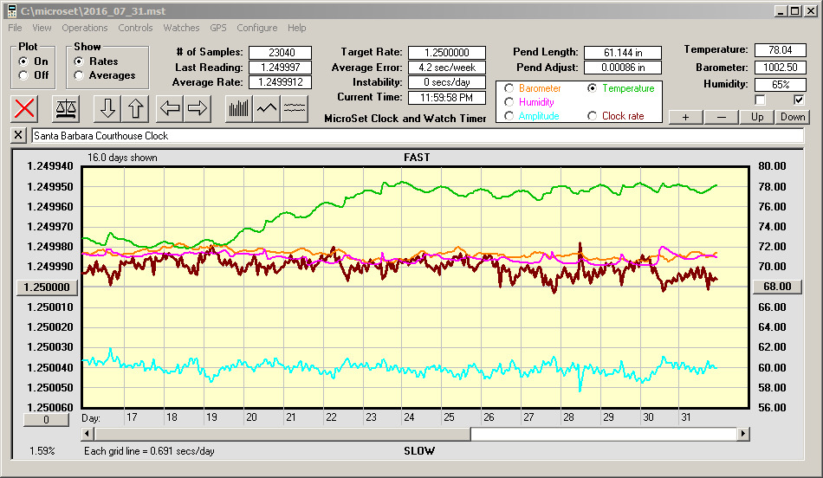Screen dimensions: 823x478
Task: Open the File menu
Action: point(15,28)
